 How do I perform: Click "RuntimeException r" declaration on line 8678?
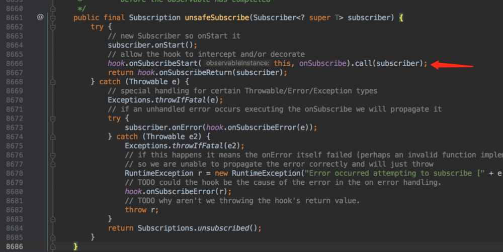click(x=163, y=173)
